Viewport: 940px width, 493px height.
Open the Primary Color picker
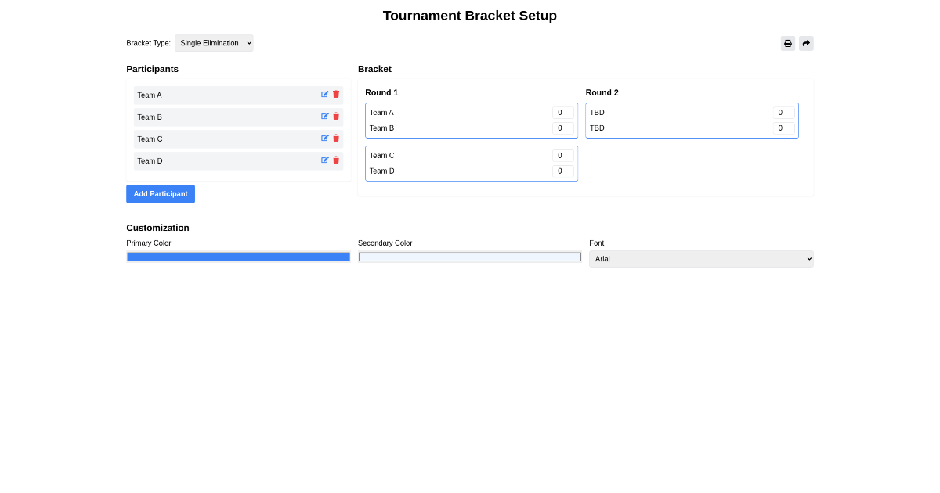click(238, 256)
